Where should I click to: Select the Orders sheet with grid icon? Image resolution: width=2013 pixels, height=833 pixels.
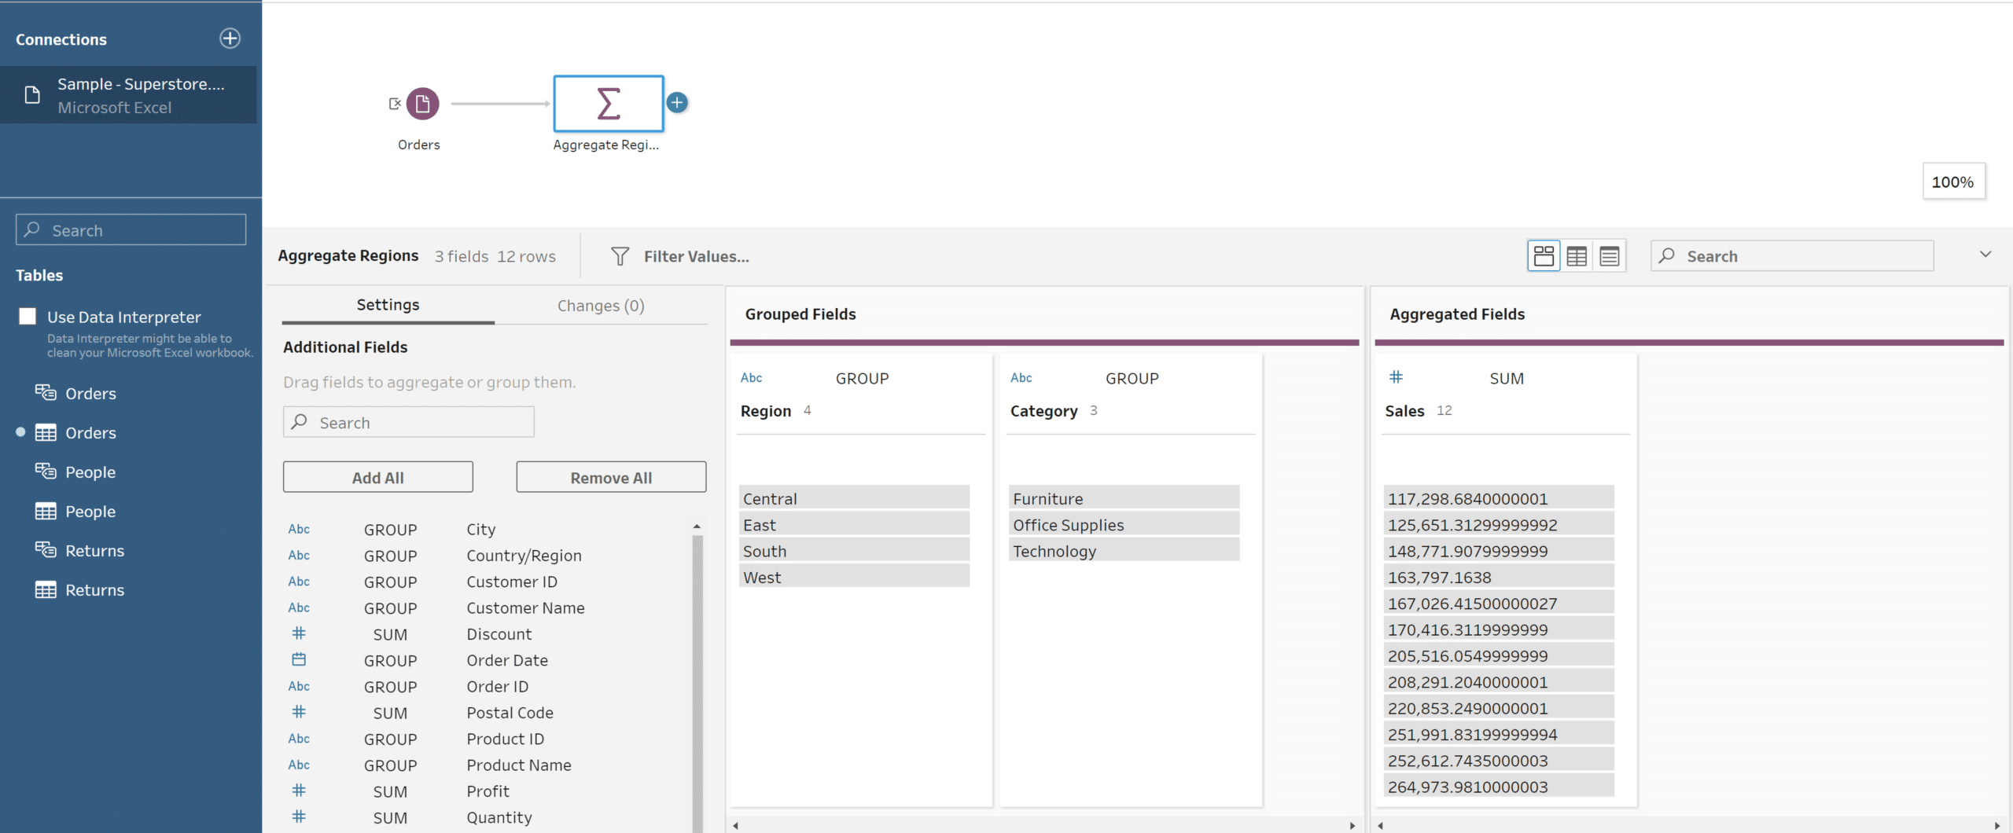tap(90, 432)
